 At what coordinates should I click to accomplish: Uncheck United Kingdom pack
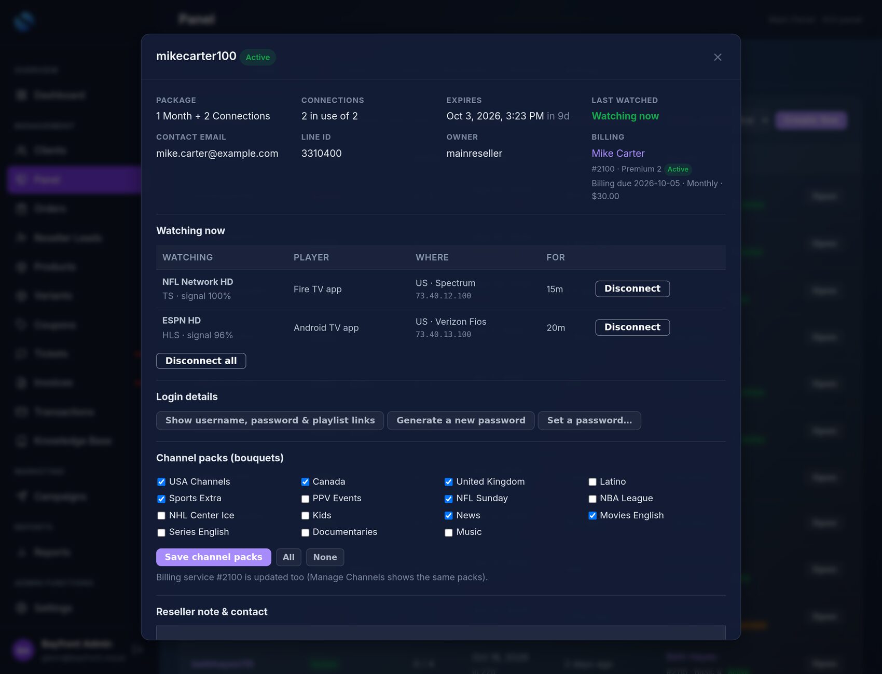pyautogui.click(x=449, y=482)
